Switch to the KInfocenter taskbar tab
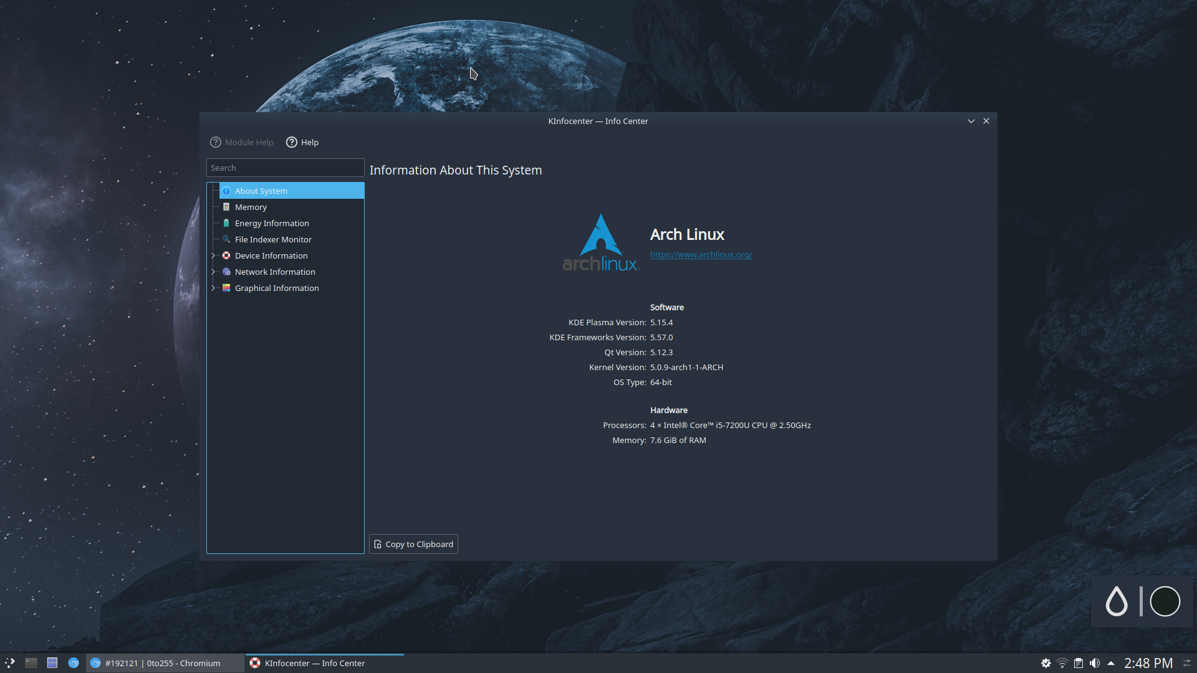This screenshot has width=1197, height=673. 314,663
